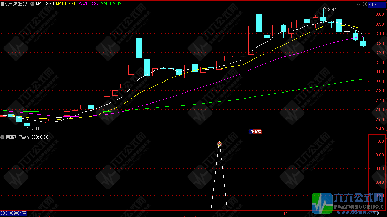
Task: Click the 日线 period label bottom right
Action: click(377, 214)
